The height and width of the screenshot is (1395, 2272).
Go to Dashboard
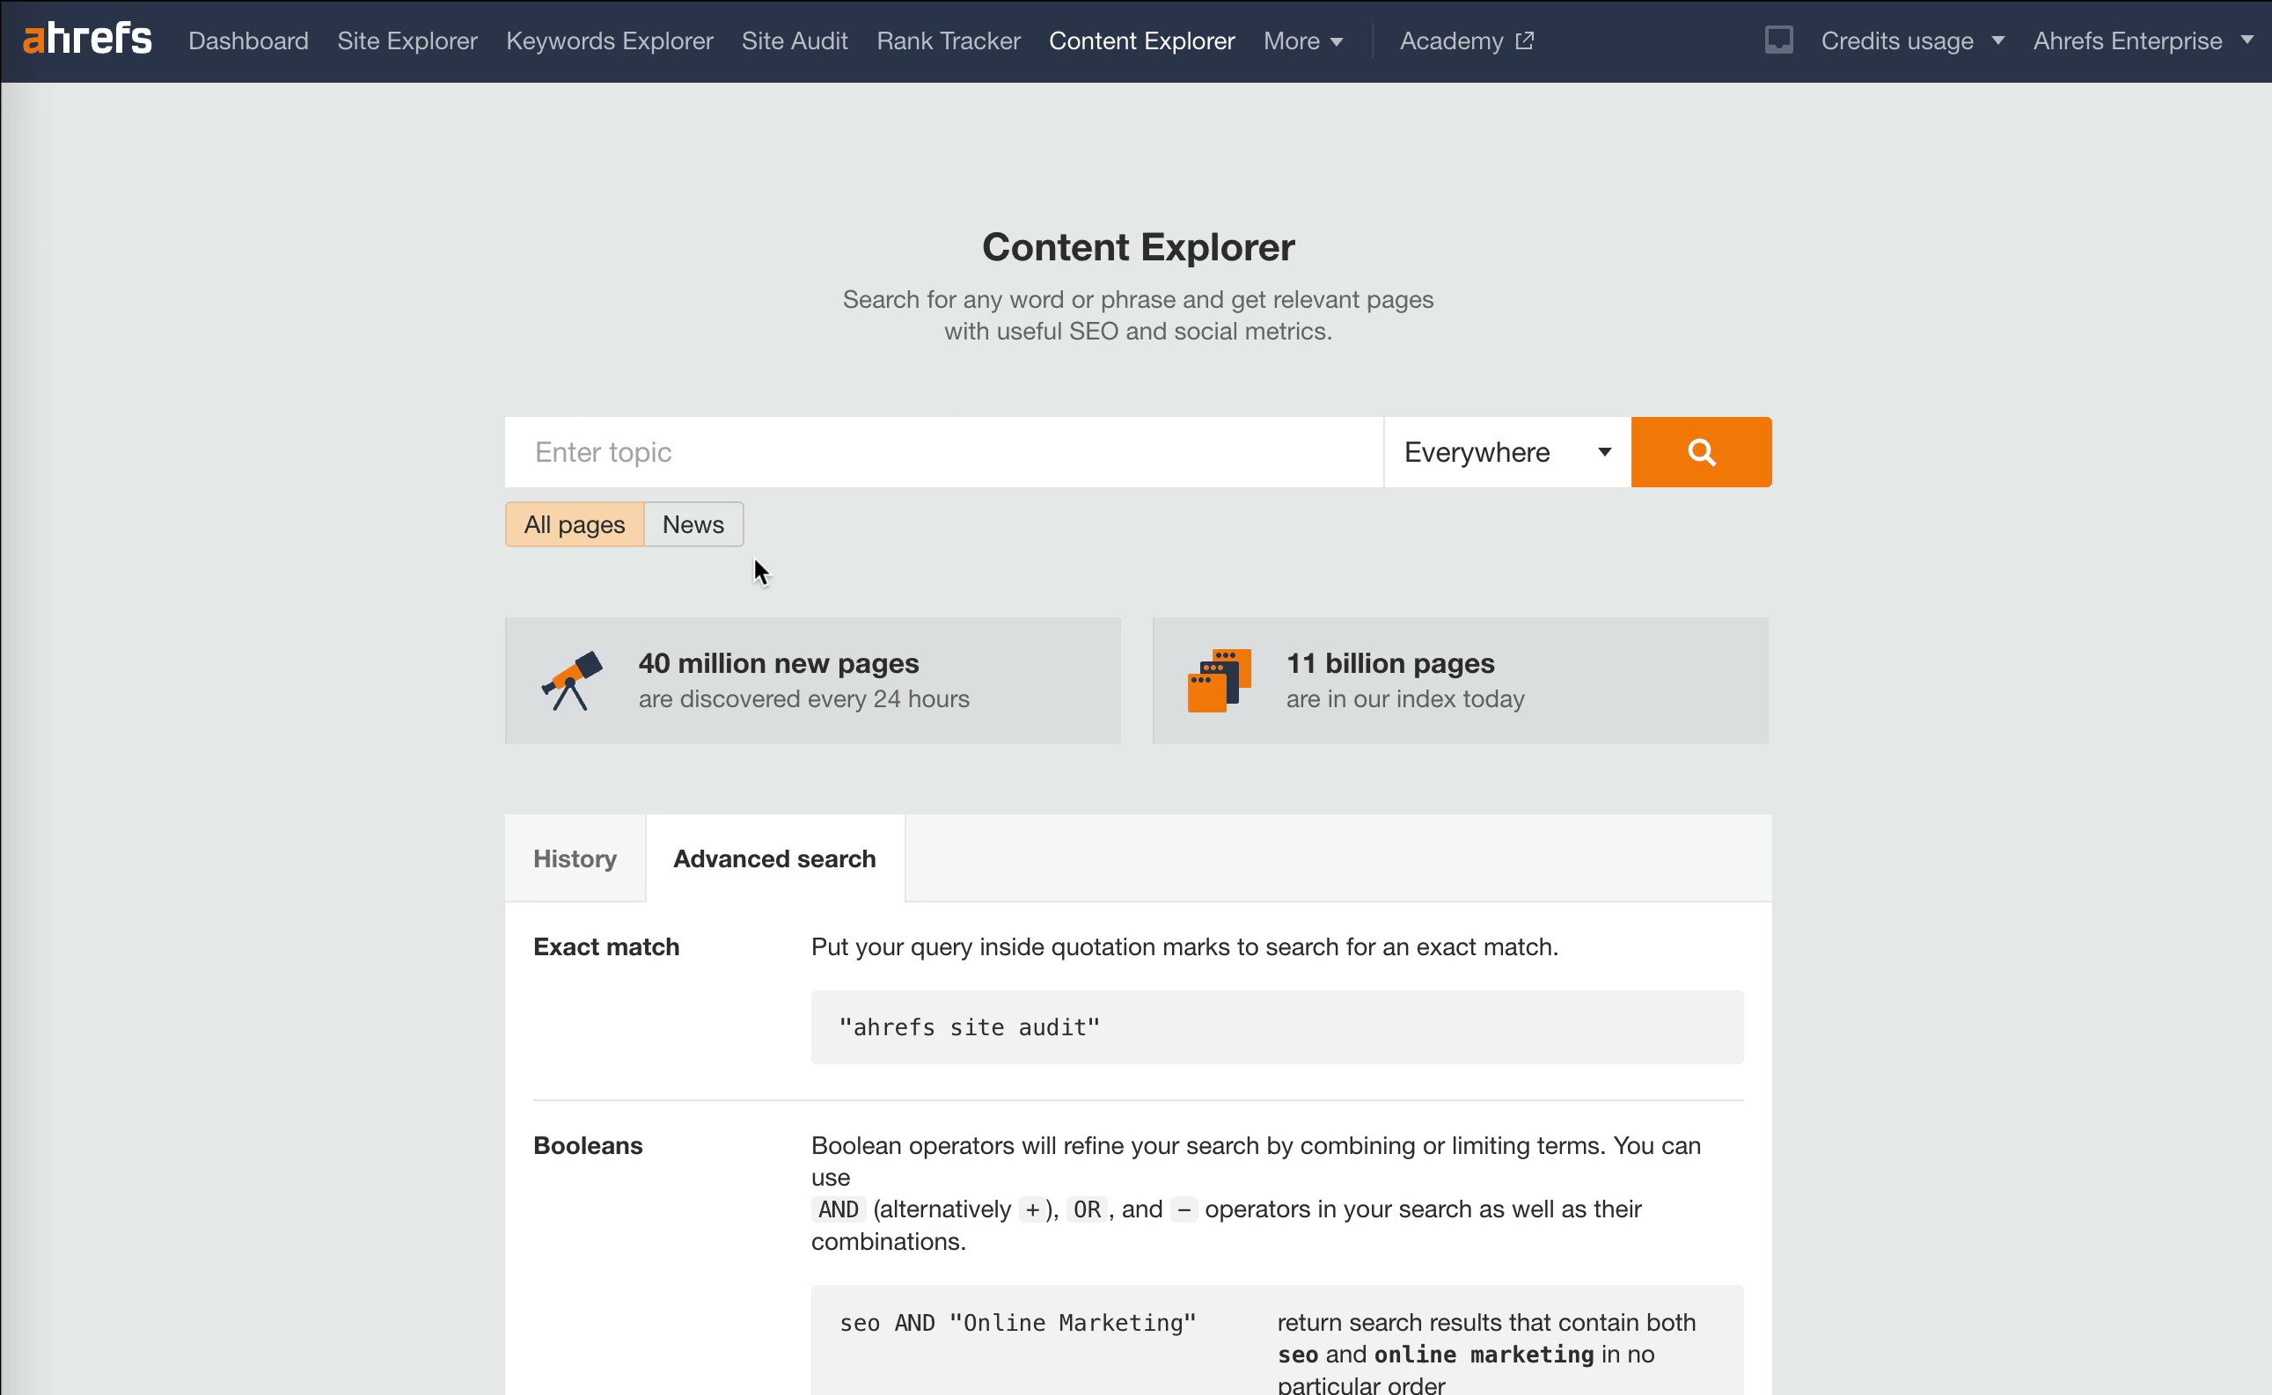point(248,40)
